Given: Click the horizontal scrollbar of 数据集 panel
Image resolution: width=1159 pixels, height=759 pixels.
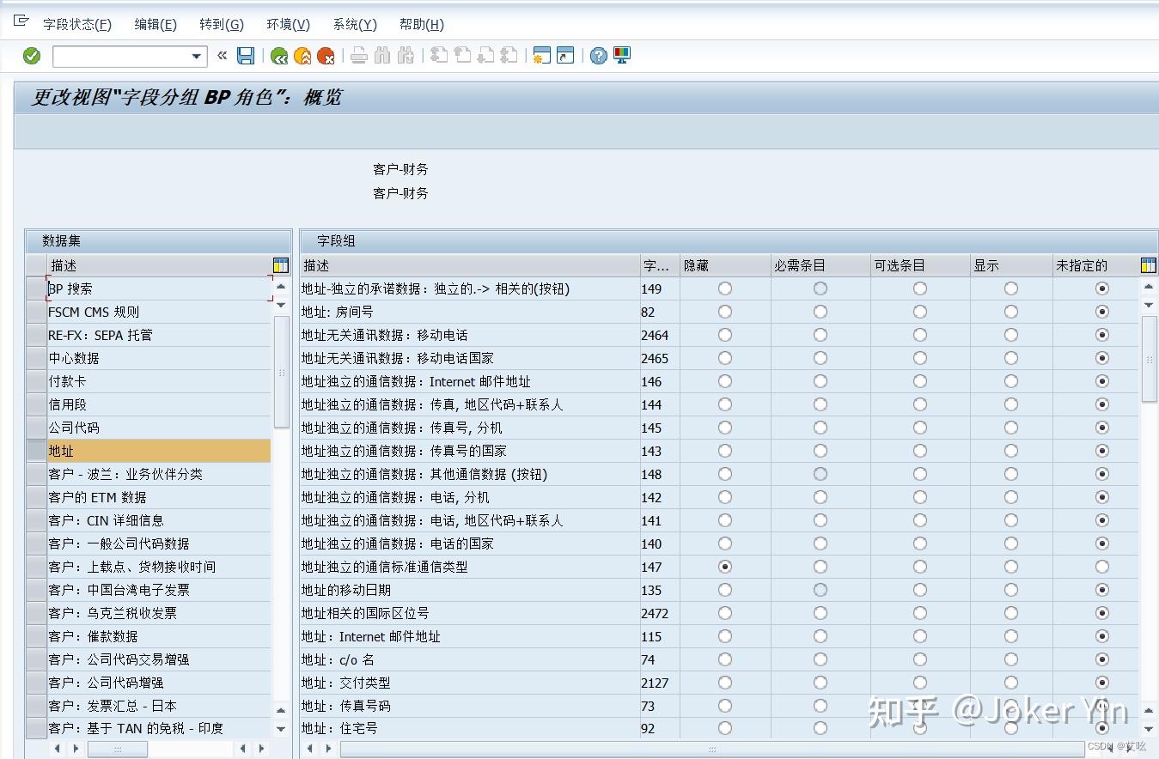Looking at the screenshot, I should click(x=117, y=748).
